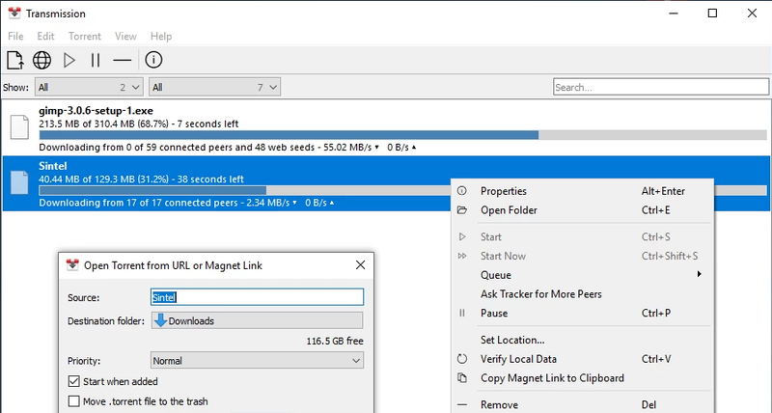Click blue download arrow icon on Downloads button

coord(160,320)
